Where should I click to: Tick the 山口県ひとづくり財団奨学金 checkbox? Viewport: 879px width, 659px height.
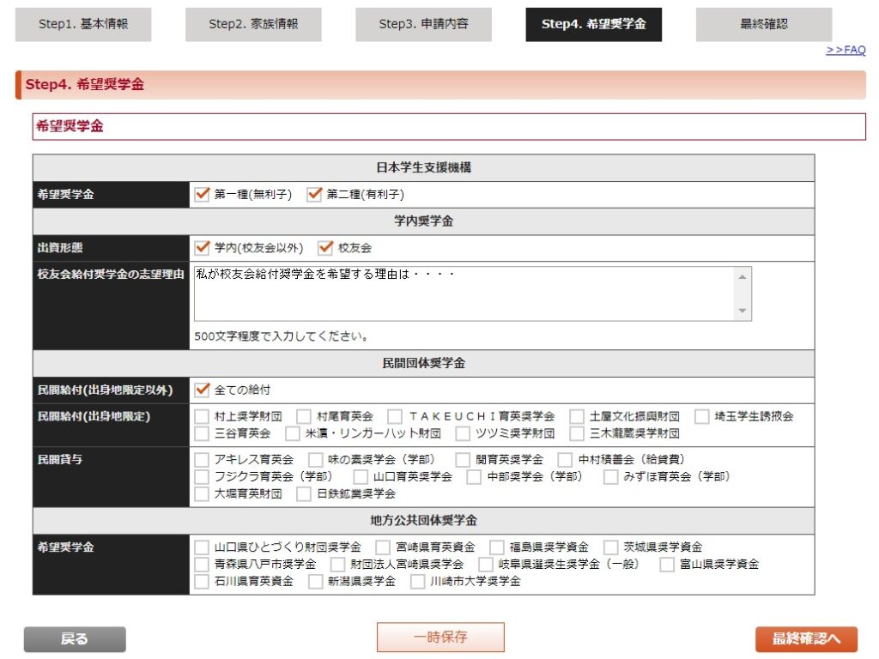point(203,547)
